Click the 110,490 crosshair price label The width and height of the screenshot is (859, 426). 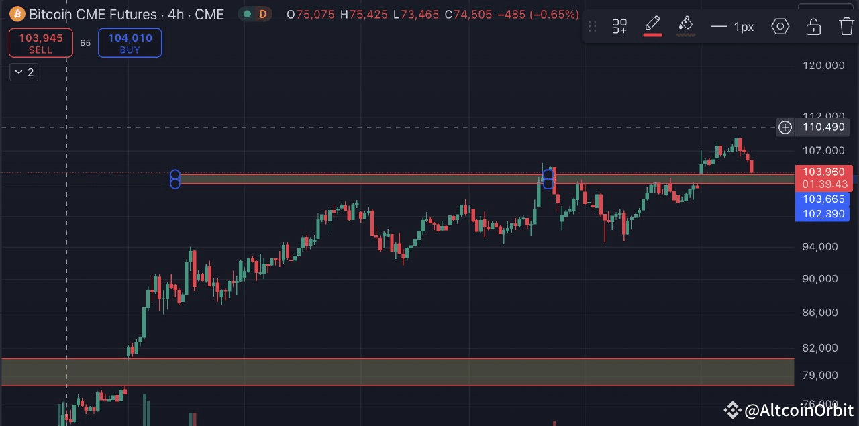pyautogui.click(x=823, y=127)
